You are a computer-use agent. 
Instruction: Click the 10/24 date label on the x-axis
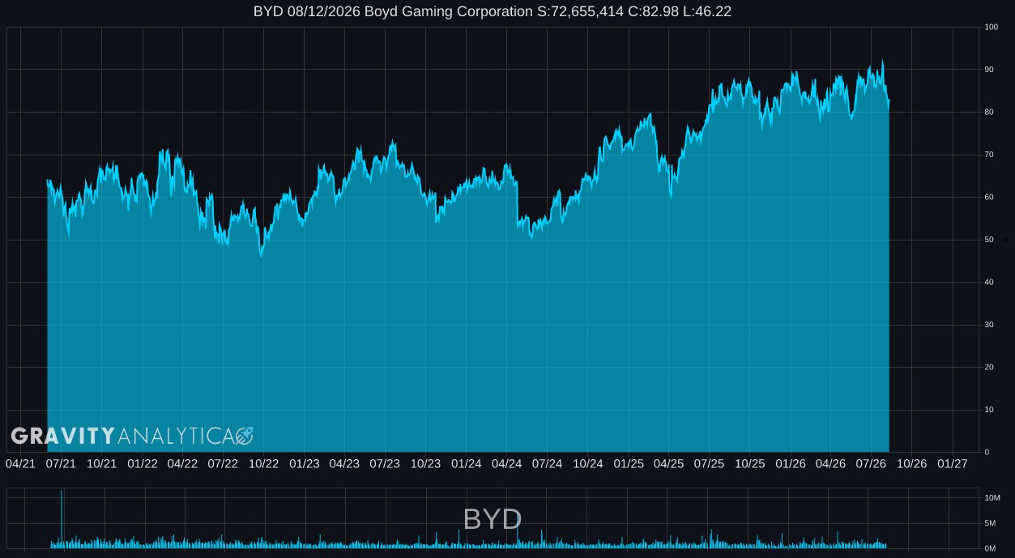pos(587,464)
